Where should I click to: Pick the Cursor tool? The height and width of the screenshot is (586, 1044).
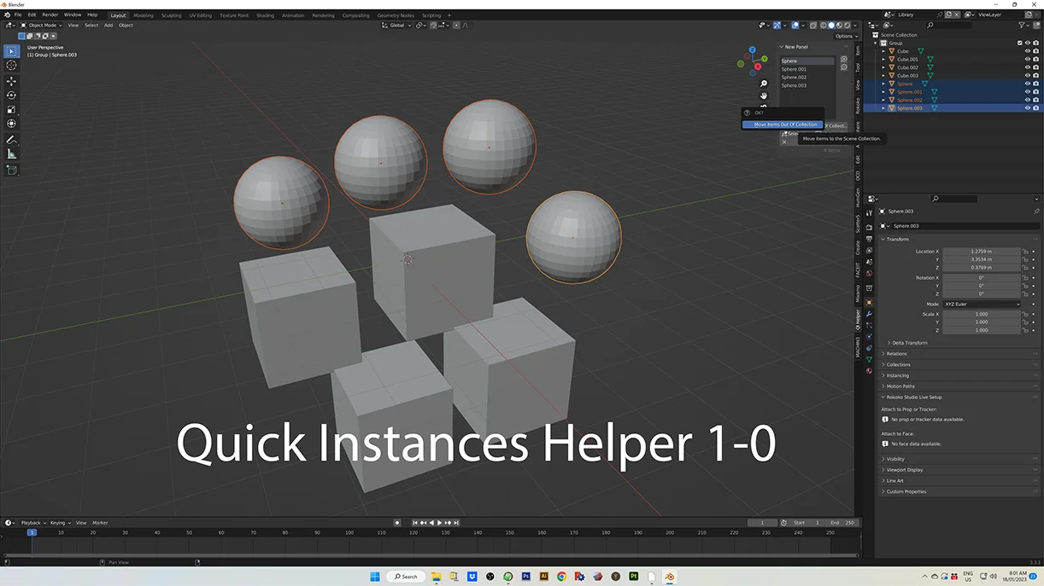pyautogui.click(x=11, y=66)
